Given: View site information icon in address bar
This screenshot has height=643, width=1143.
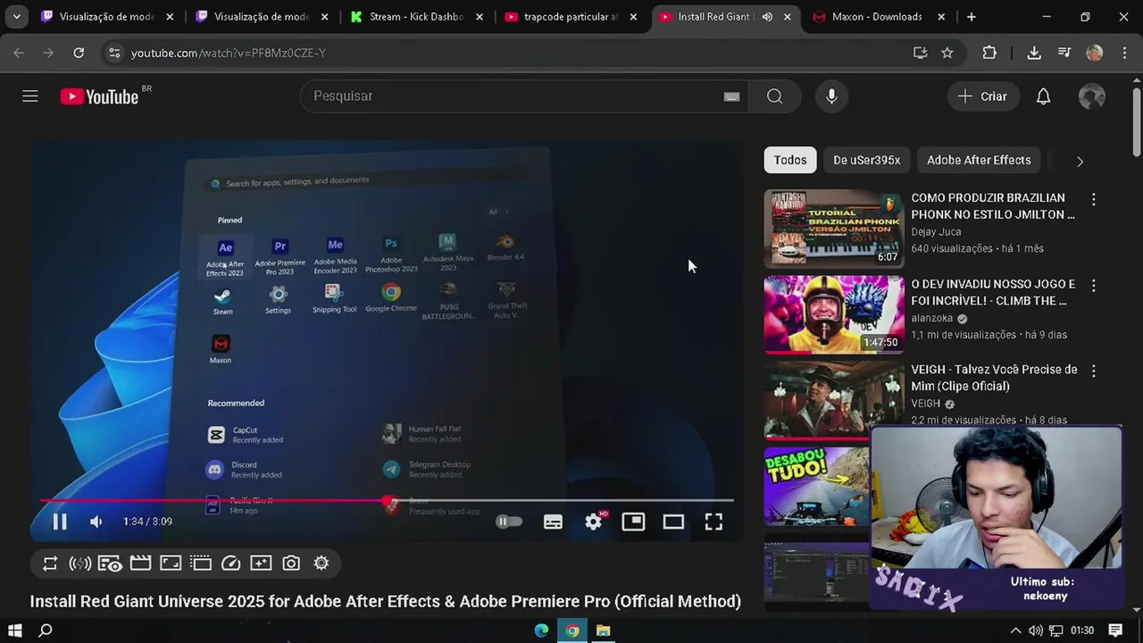Looking at the screenshot, I should coord(113,54).
